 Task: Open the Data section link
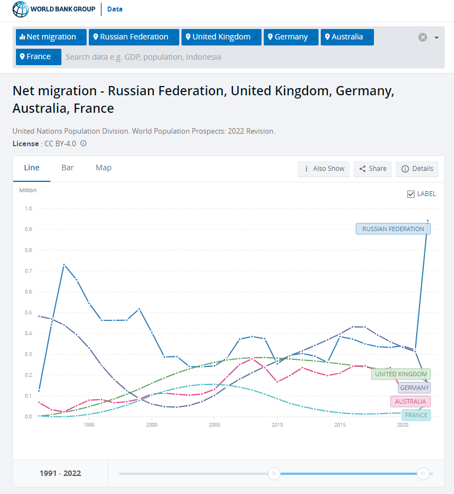[x=115, y=9]
